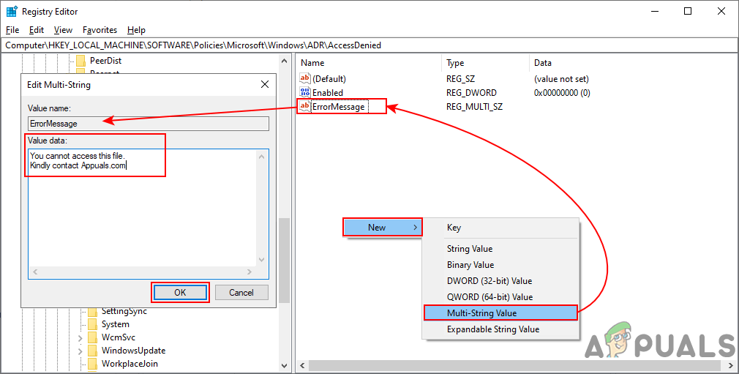Cancel the Edit Multi-String dialog
739x374 pixels.
pyautogui.click(x=241, y=293)
